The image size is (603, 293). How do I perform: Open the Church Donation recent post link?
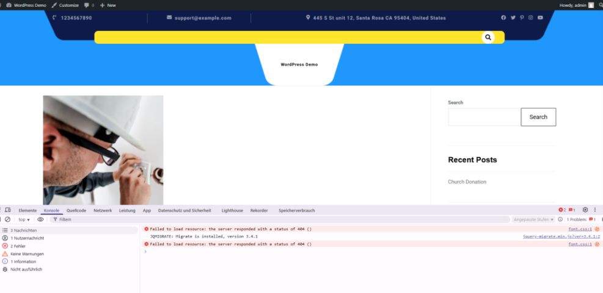pos(467,182)
